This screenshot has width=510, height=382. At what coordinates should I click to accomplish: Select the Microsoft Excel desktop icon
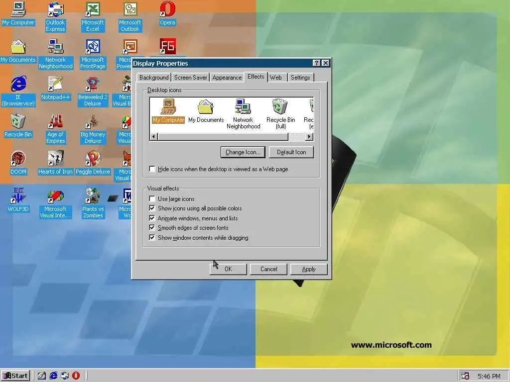coord(93,17)
